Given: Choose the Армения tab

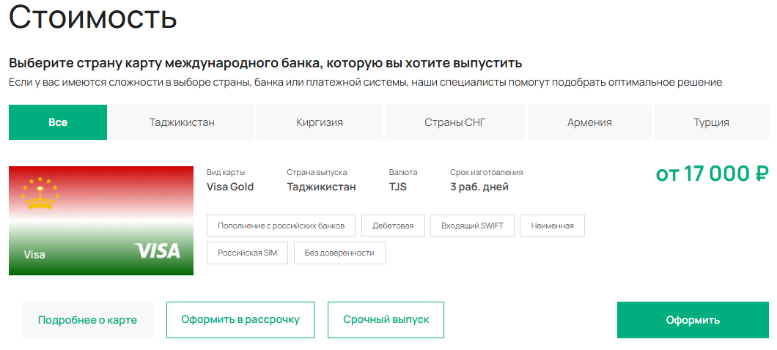Looking at the screenshot, I should click(x=589, y=122).
